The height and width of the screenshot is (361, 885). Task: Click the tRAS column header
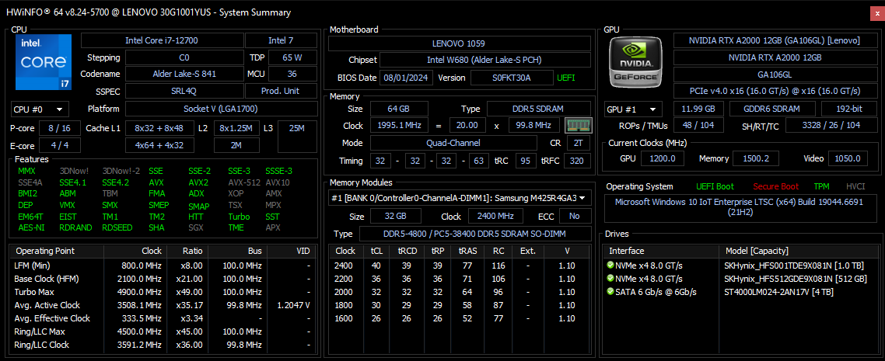pyautogui.click(x=468, y=251)
